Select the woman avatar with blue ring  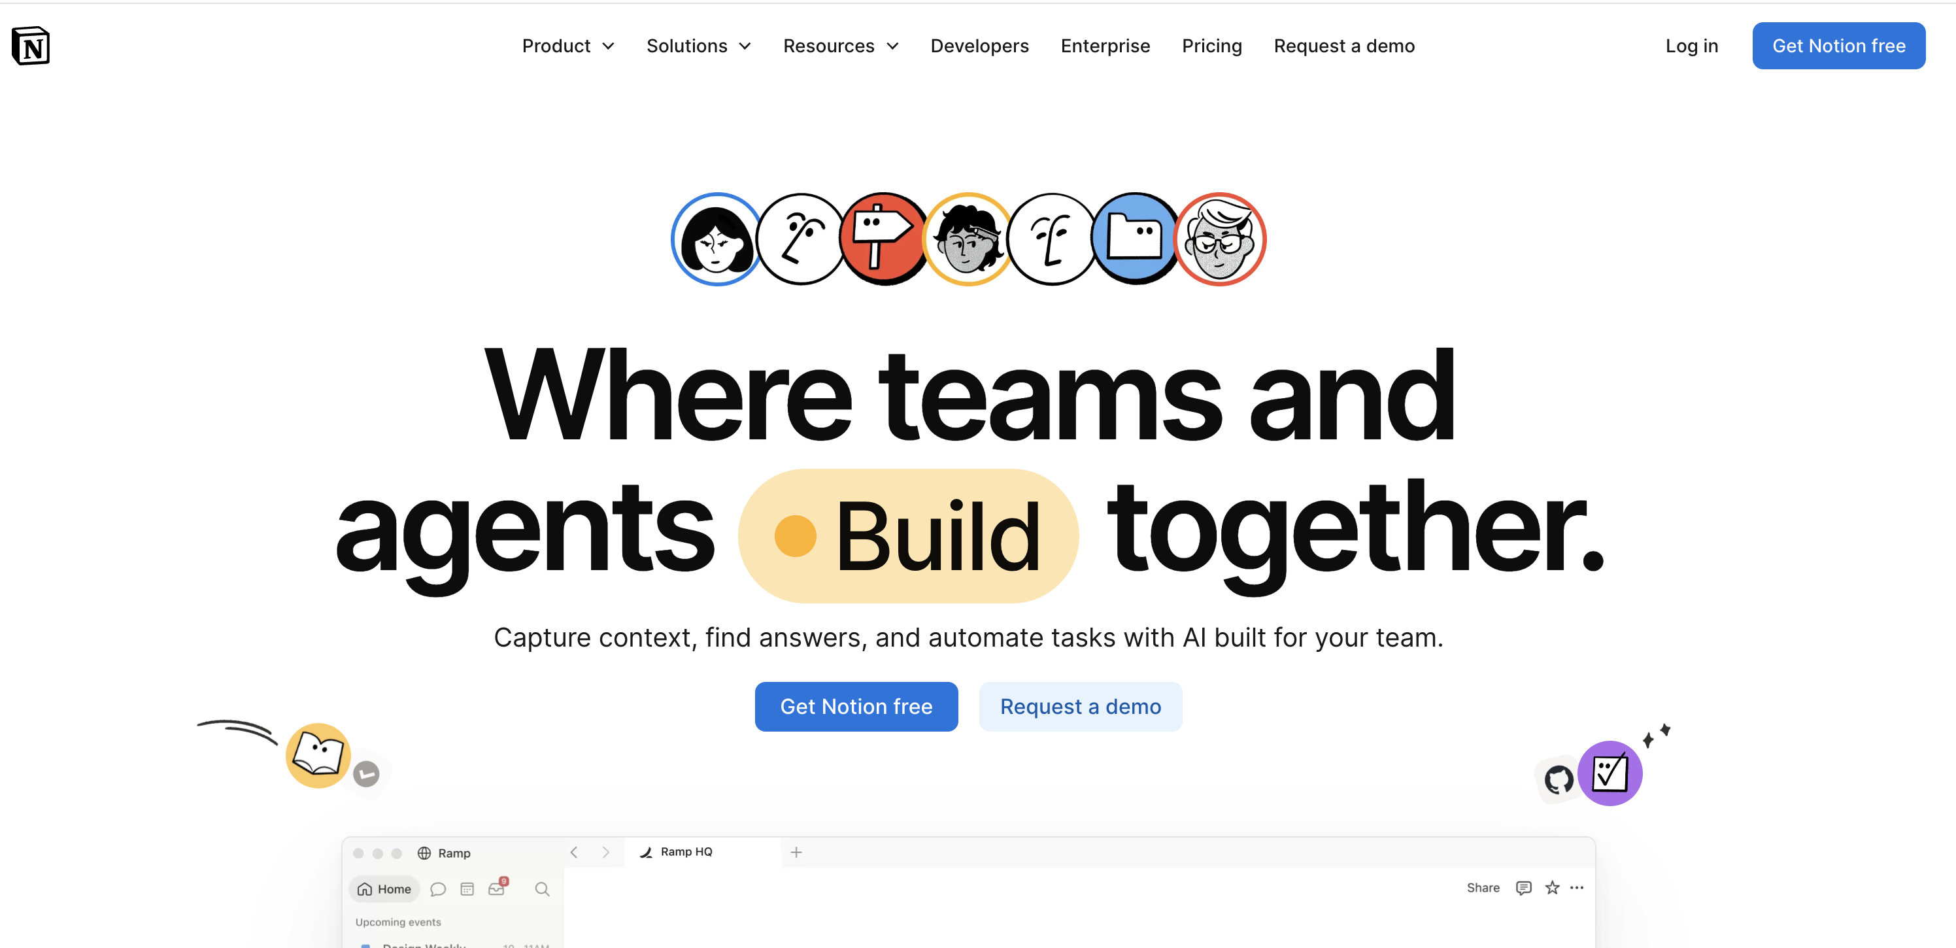point(716,239)
